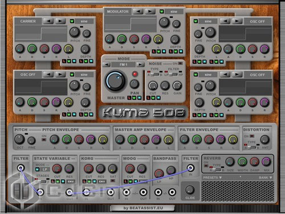Click the Reverb MIX knob
The image size is (285, 214).
[x=266, y=162]
